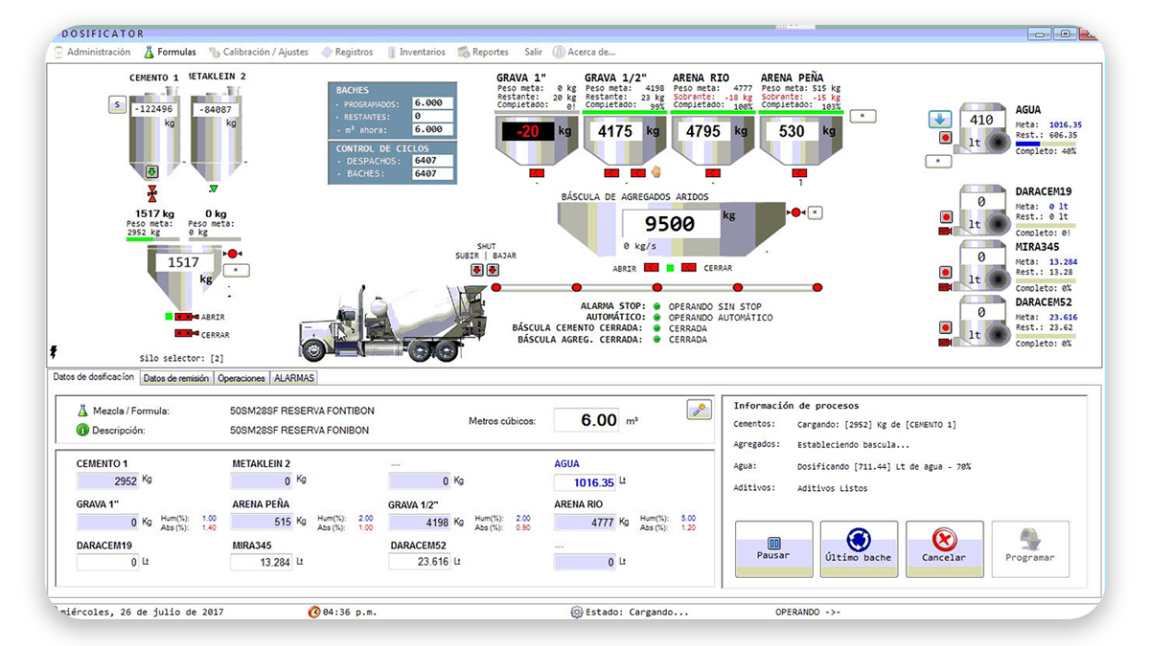Open the ALARMAS tab
The image size is (1150, 646).
[x=294, y=378]
